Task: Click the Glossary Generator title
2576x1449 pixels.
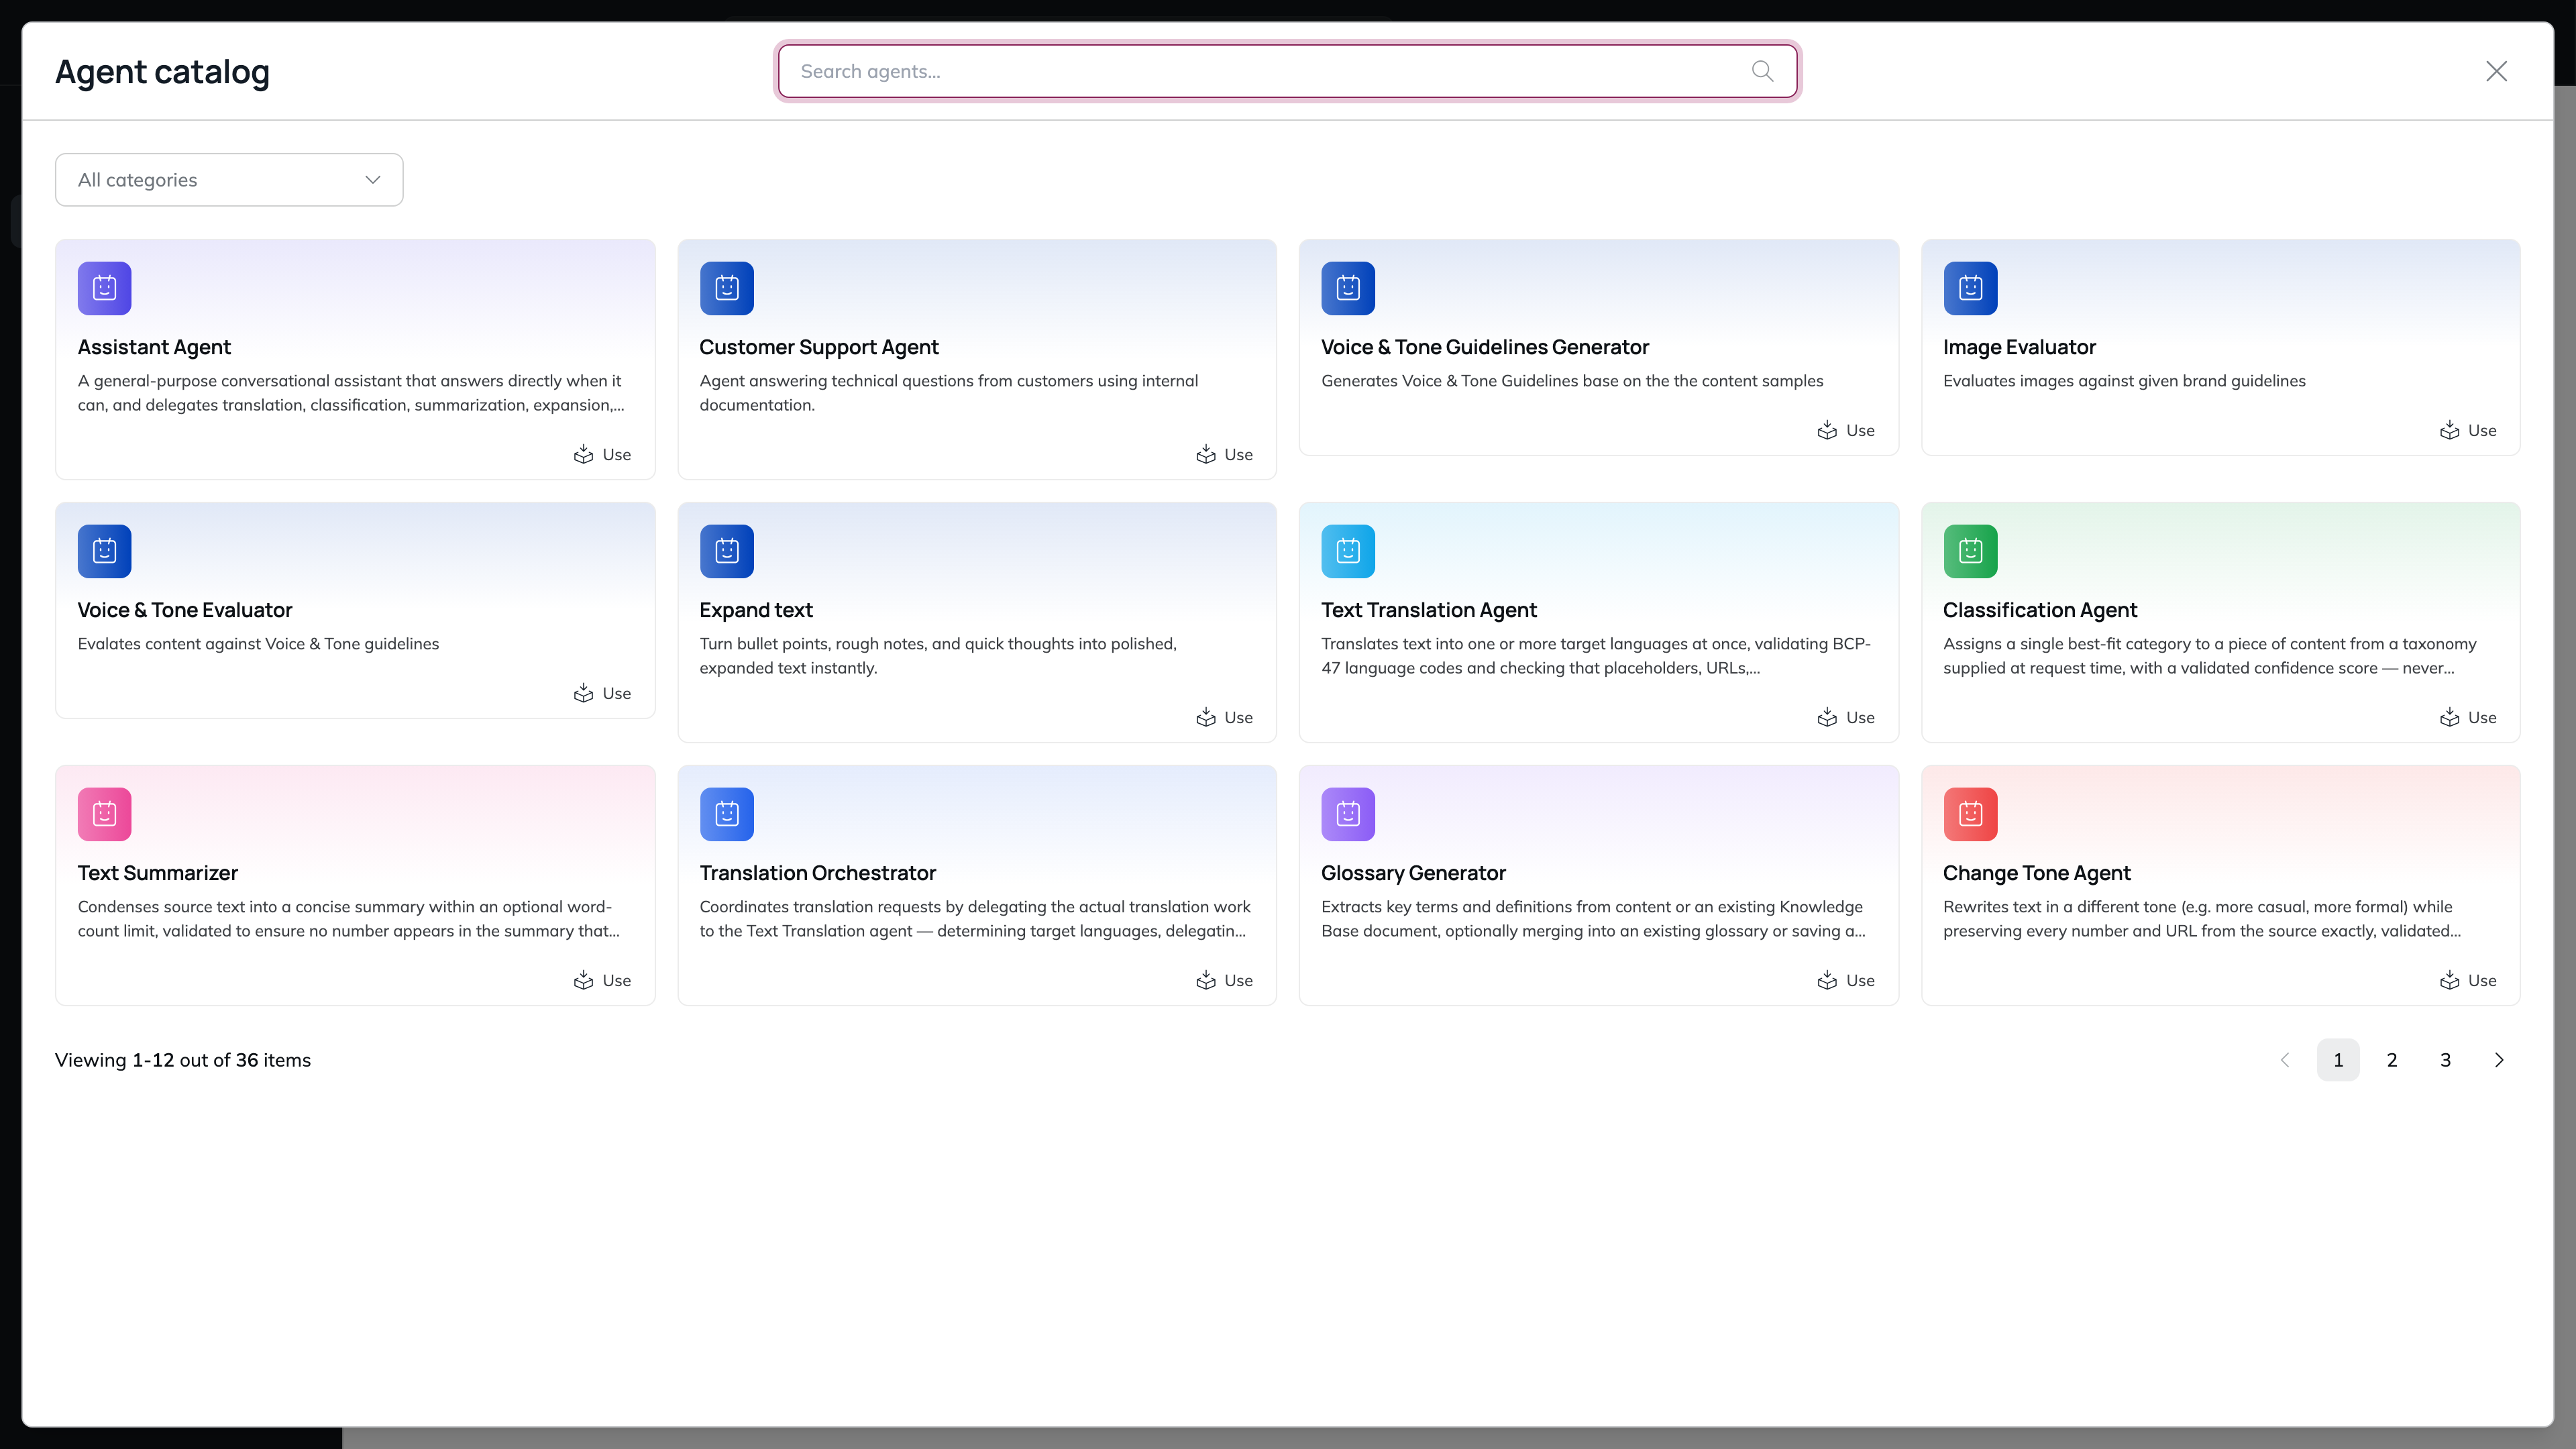Action: pyautogui.click(x=1413, y=873)
